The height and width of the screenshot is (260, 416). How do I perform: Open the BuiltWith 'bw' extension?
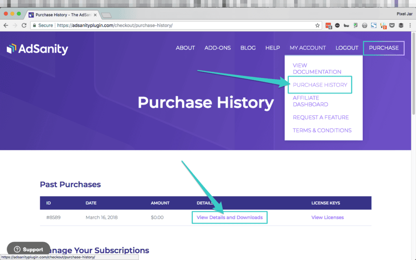[347, 25]
